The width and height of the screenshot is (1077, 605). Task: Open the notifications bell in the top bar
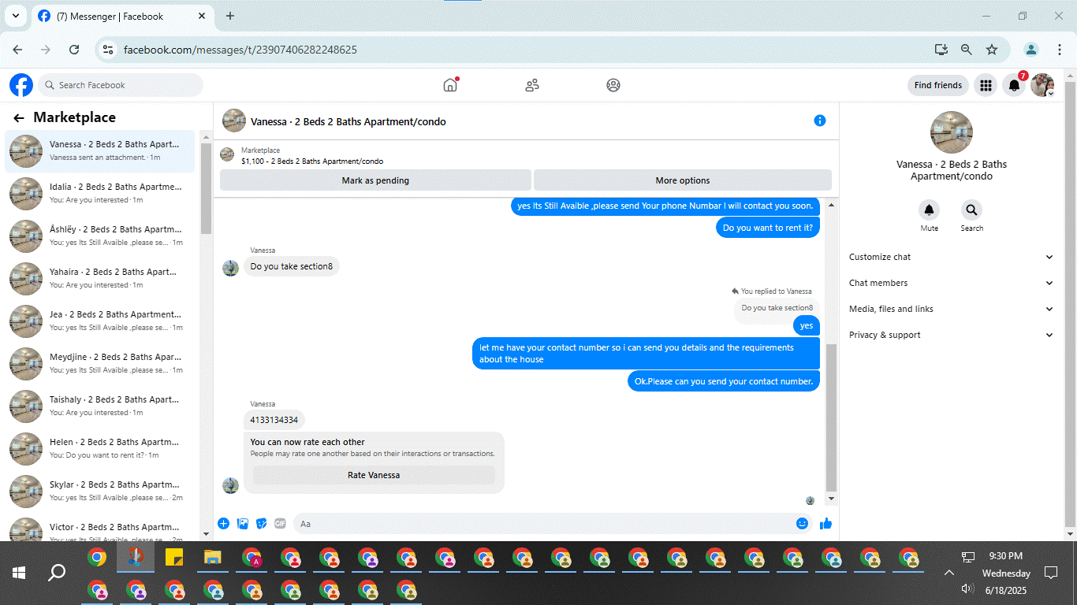pos(1015,85)
